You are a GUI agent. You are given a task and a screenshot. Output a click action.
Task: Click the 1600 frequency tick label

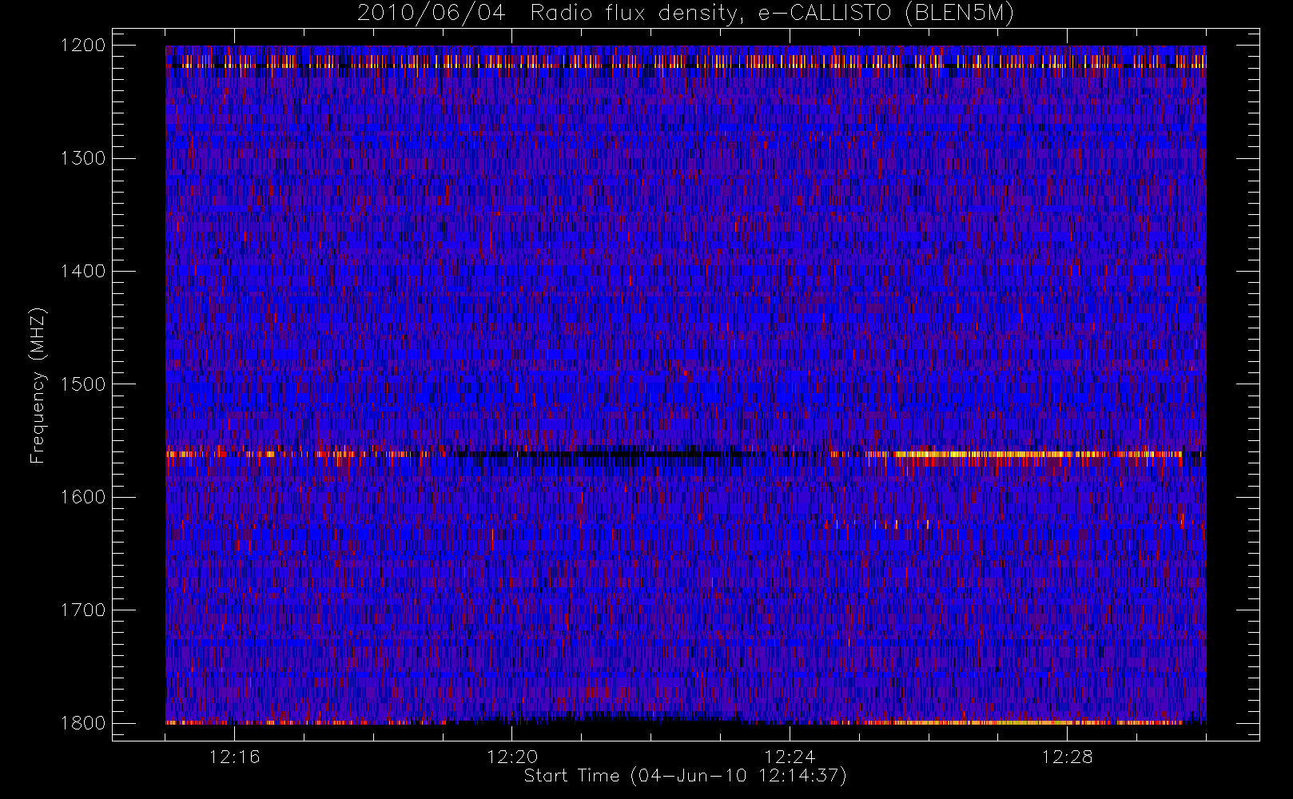pos(83,497)
